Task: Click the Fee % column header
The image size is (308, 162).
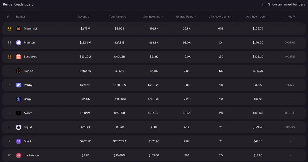Action: (291, 17)
